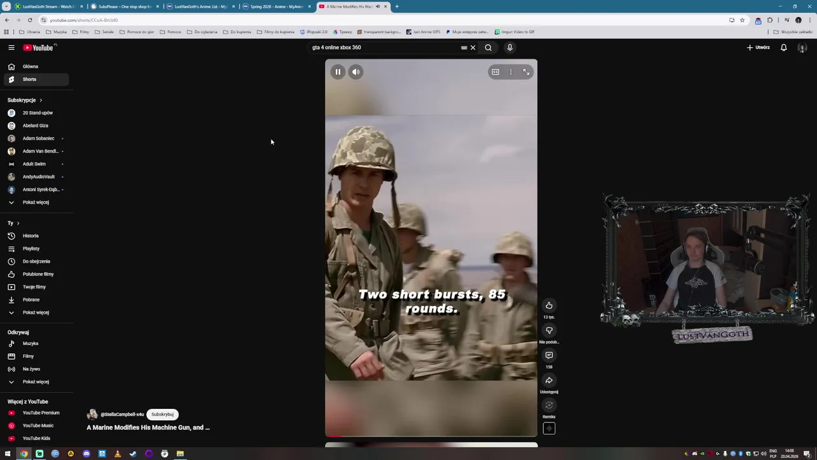The height and width of the screenshot is (460, 817).
Task: Open YouTube Music link
Action: coord(36,425)
